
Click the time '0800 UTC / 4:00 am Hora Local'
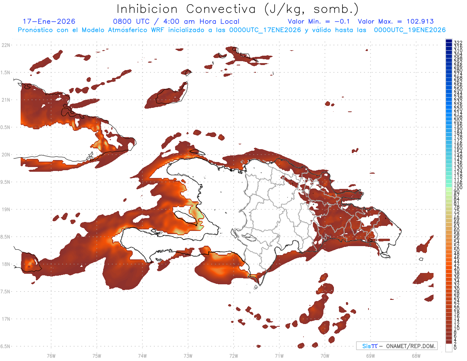point(176,21)
